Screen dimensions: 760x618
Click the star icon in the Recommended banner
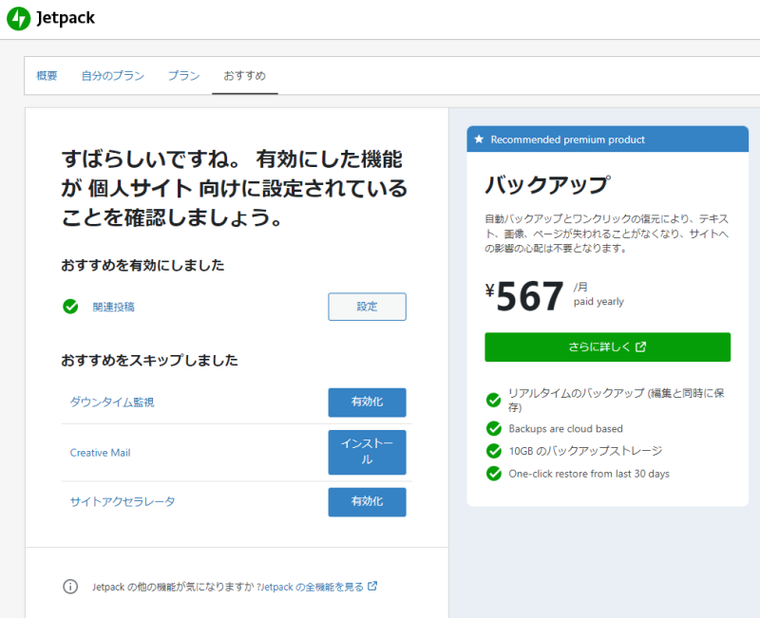tap(479, 140)
